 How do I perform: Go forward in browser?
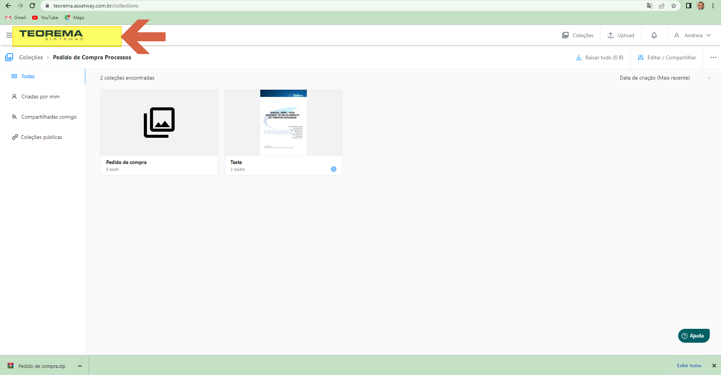pos(20,6)
